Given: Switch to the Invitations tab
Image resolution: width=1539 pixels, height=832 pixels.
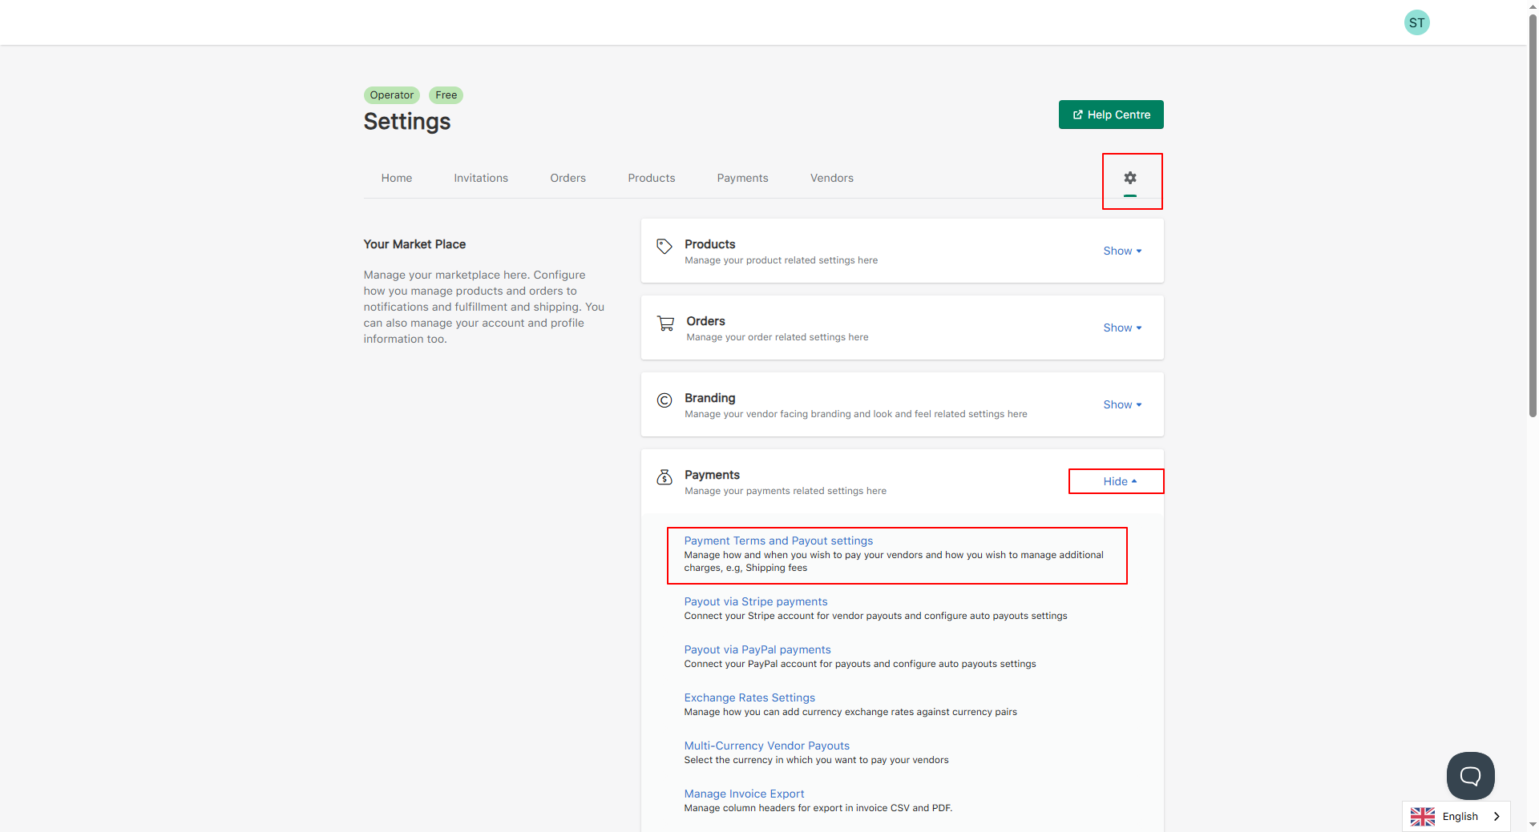Looking at the screenshot, I should (481, 178).
